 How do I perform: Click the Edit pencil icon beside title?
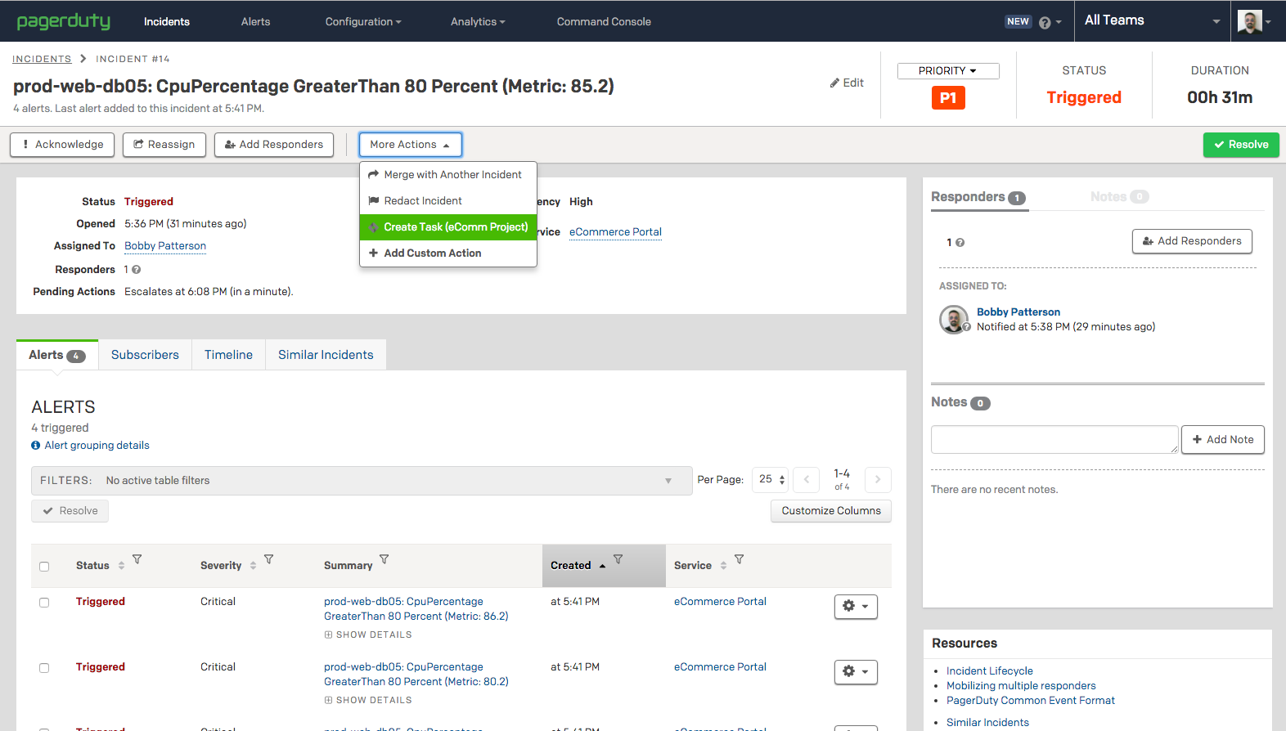835,83
